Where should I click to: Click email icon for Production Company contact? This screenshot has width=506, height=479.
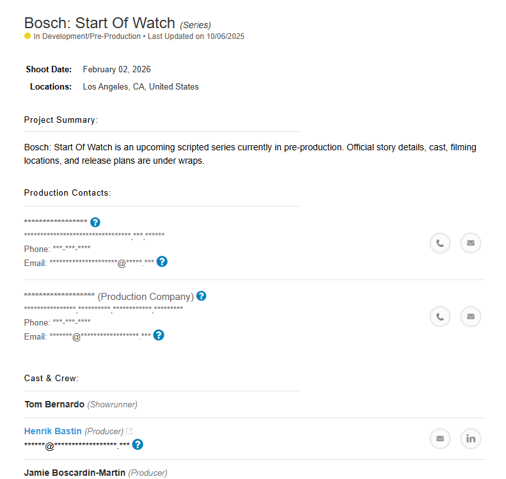tap(471, 317)
